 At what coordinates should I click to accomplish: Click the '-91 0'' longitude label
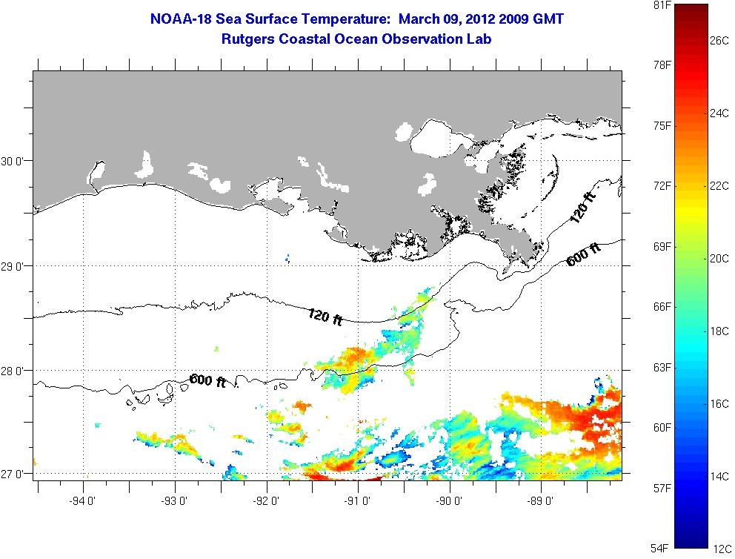click(x=357, y=501)
